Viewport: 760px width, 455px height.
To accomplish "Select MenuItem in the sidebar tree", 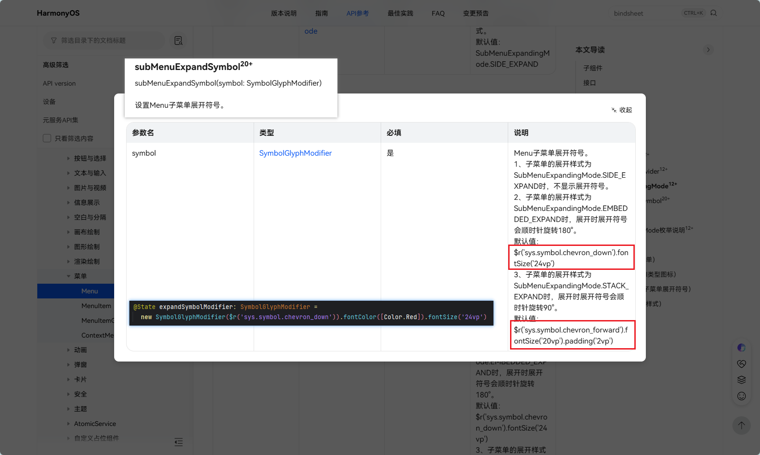I will click(x=96, y=306).
